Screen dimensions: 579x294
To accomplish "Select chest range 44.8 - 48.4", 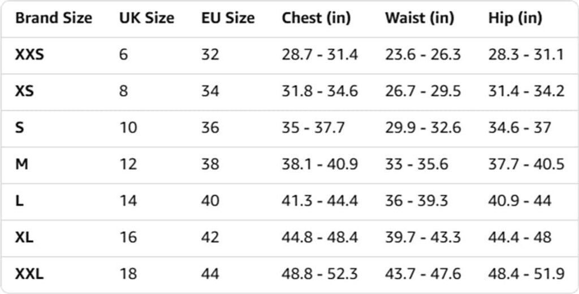I will coord(319,237).
